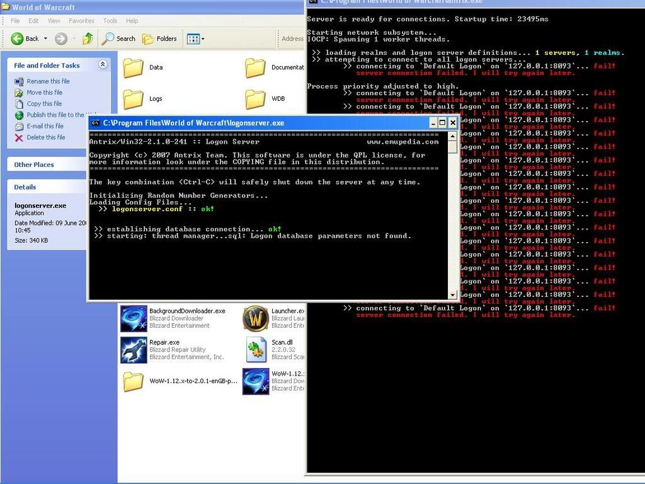This screenshot has height=484, width=645.
Task: Open the Data folder
Action: [x=133, y=67]
